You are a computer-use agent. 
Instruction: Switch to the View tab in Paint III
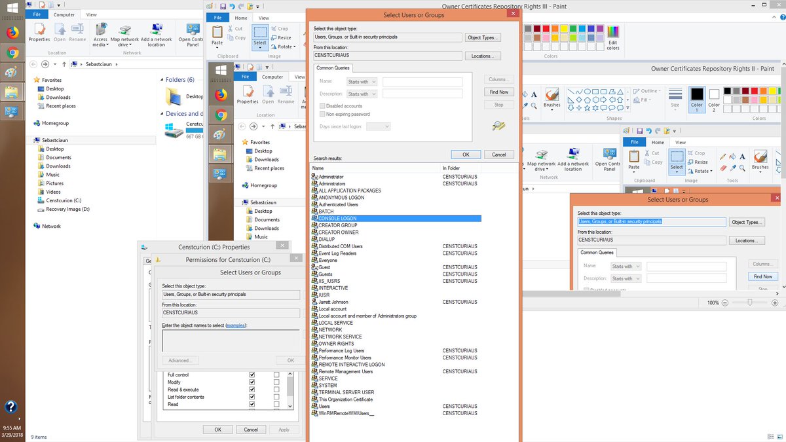pyautogui.click(x=263, y=18)
